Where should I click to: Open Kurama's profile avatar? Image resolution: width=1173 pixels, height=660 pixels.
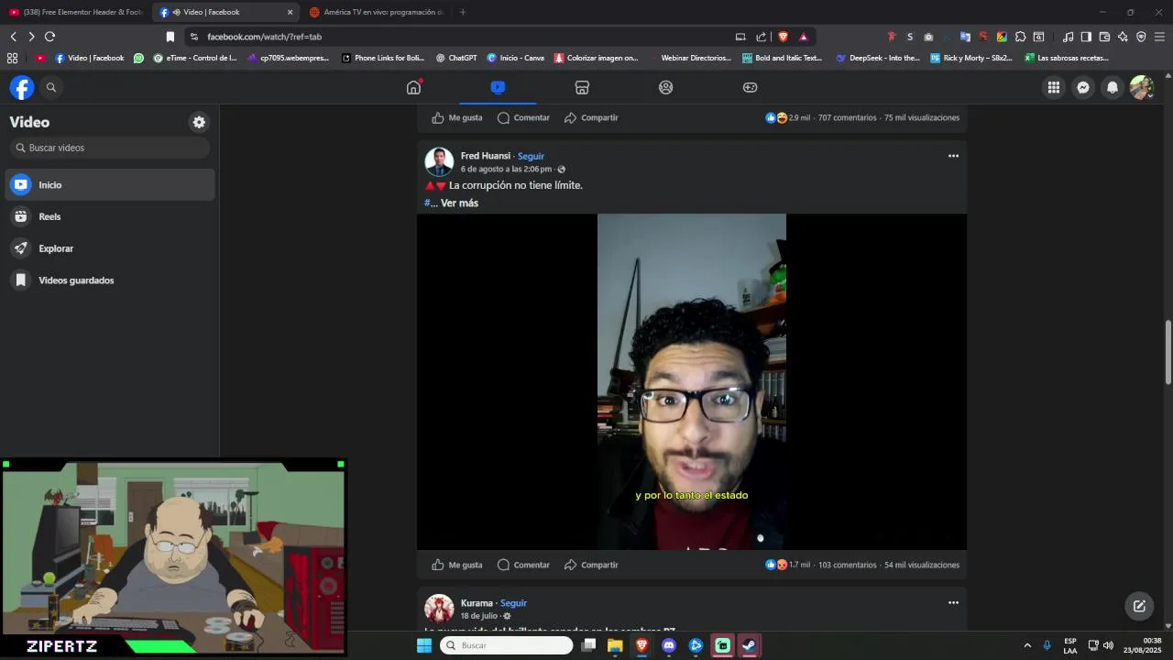pos(439,609)
